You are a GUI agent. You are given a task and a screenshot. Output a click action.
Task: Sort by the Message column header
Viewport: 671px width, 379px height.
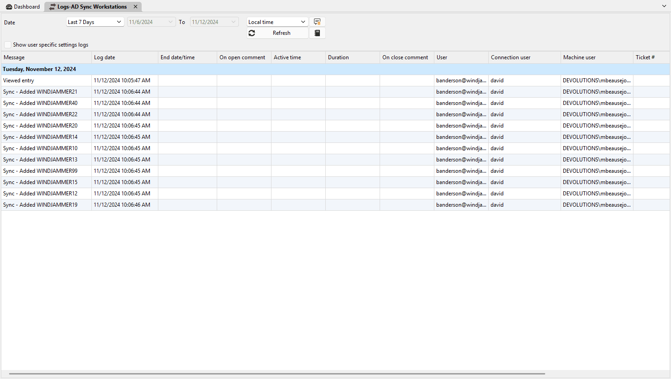tap(45, 57)
